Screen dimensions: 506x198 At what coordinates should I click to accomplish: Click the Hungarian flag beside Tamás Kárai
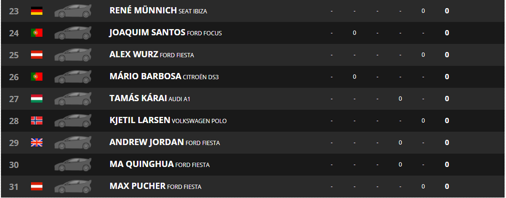click(37, 98)
